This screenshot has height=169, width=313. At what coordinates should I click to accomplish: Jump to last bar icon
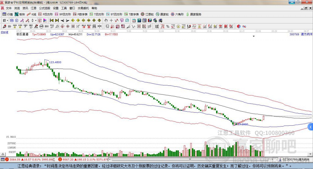[x=57, y=20]
